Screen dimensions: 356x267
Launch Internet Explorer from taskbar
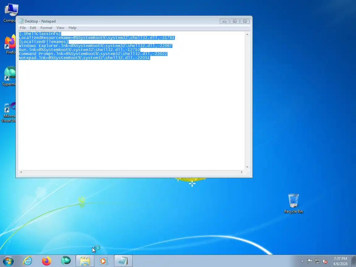point(28,261)
